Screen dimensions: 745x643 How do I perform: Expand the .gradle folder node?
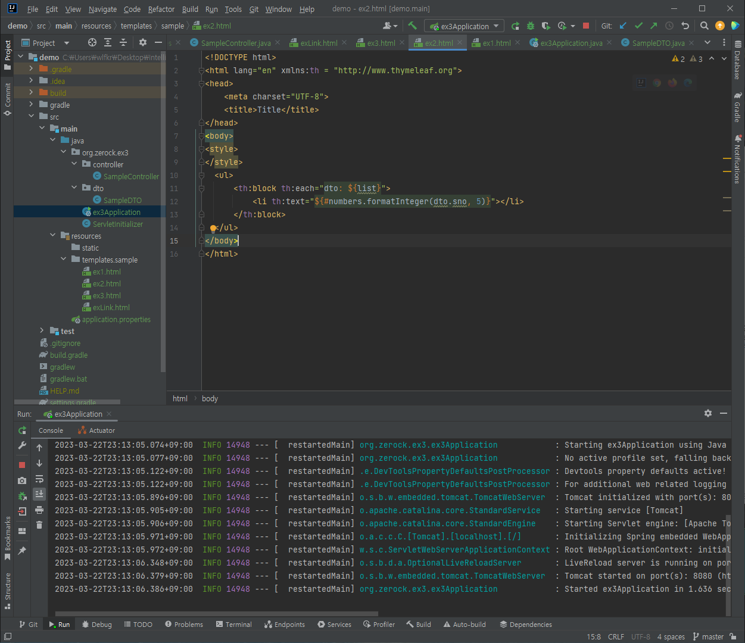31,68
